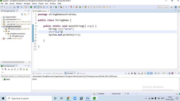Click the New Java Class icon
The image size is (180, 101).
tap(80, 7)
